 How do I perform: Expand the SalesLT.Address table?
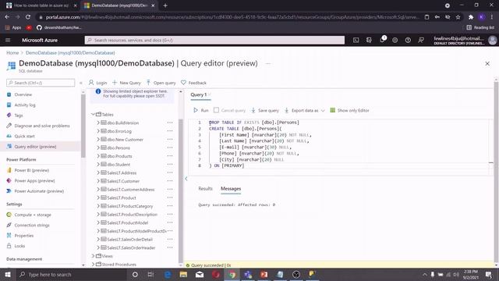(98, 173)
